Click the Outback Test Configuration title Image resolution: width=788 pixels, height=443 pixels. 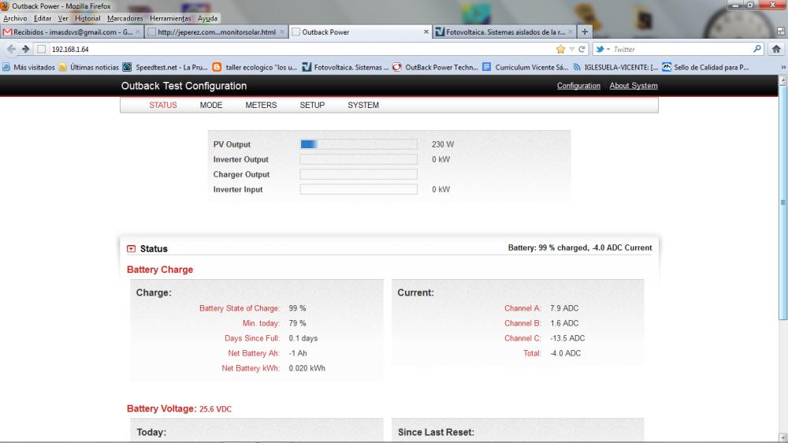(x=184, y=86)
